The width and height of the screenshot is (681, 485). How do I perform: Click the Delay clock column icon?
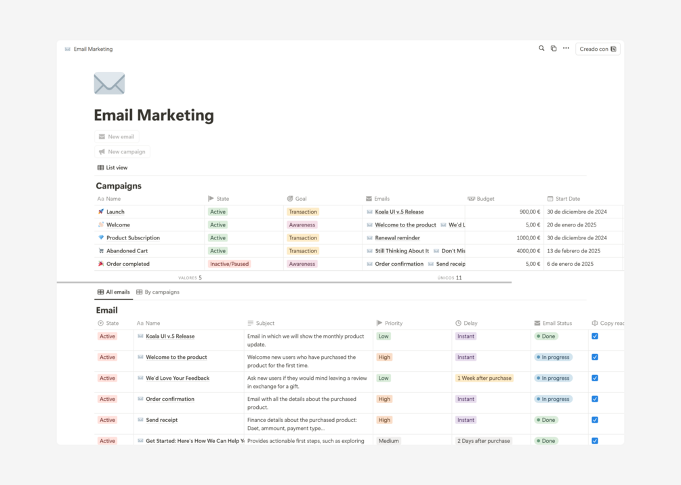(x=458, y=323)
